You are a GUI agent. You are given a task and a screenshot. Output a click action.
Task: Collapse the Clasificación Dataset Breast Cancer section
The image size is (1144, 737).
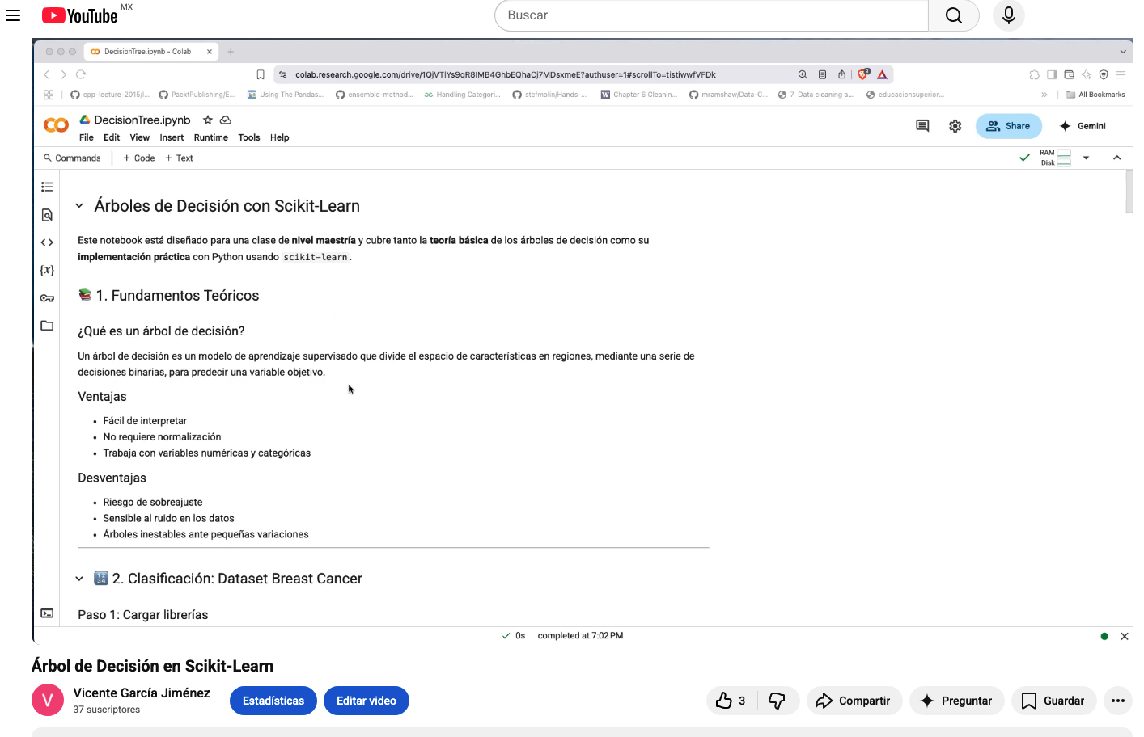(x=79, y=579)
